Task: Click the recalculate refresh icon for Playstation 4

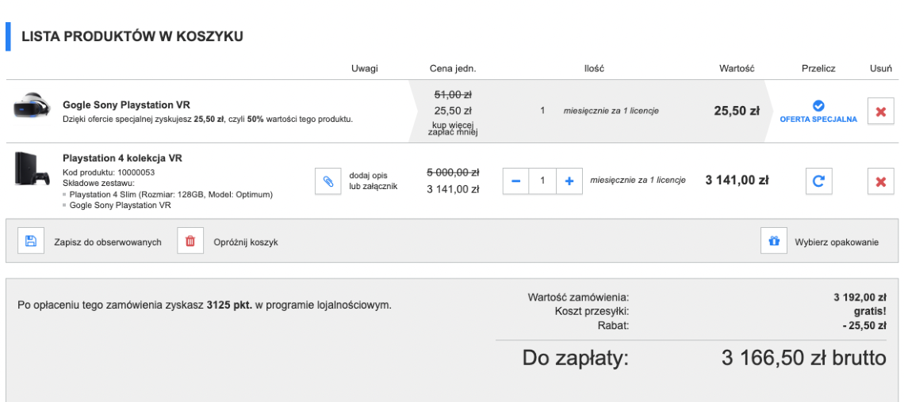Action: (x=818, y=181)
